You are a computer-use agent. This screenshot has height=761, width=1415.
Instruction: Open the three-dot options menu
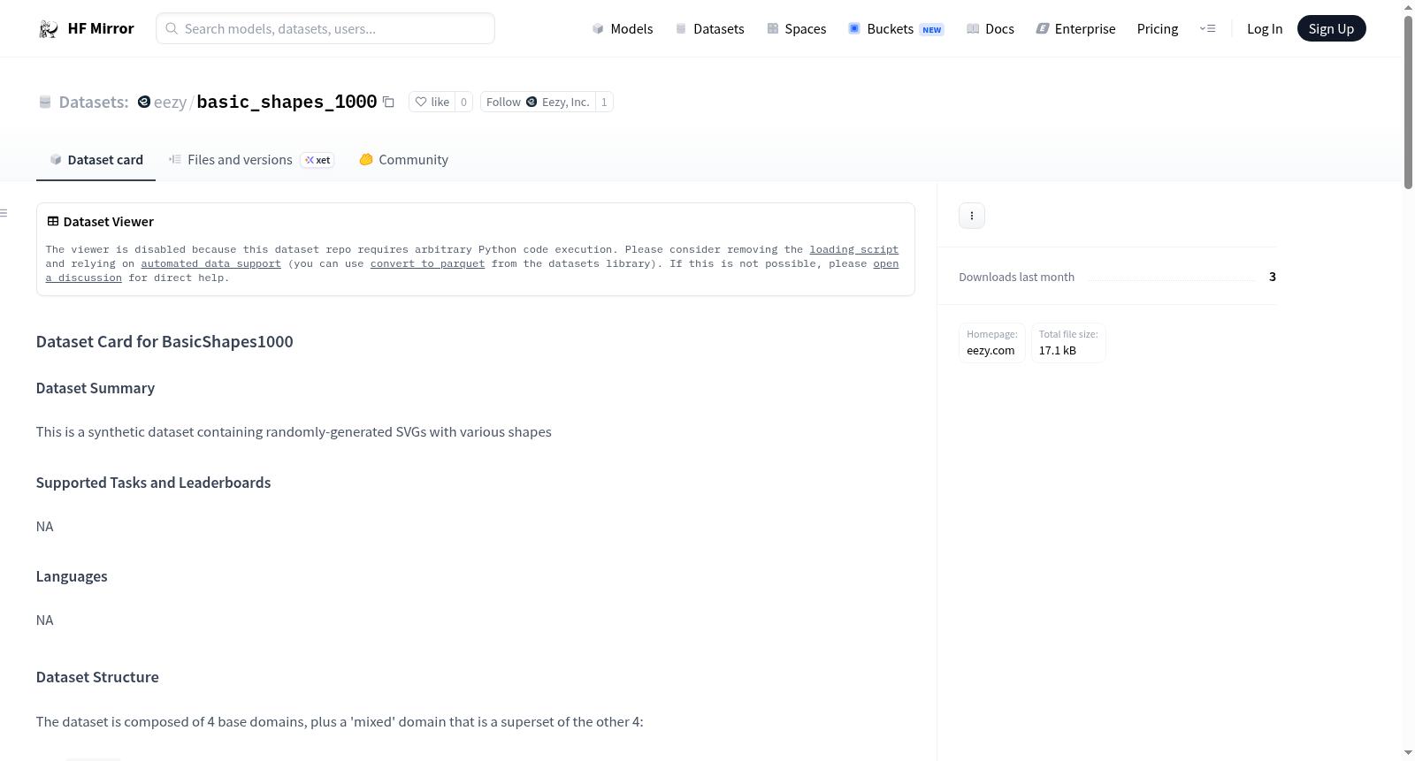(972, 216)
